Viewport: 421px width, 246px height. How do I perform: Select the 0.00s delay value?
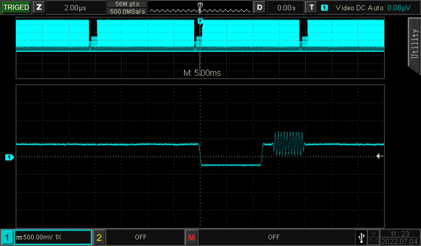(286, 8)
